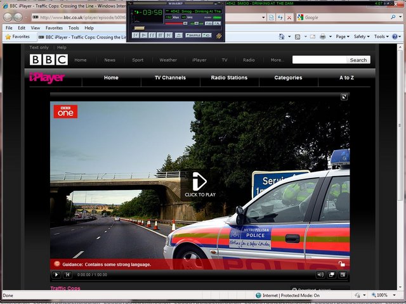Expand the Safety dropdown menu
406x304 pixels.
362,37
